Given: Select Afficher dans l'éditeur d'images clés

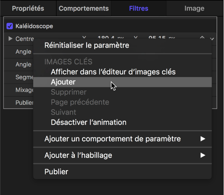Looking at the screenshot, I should (113, 72).
